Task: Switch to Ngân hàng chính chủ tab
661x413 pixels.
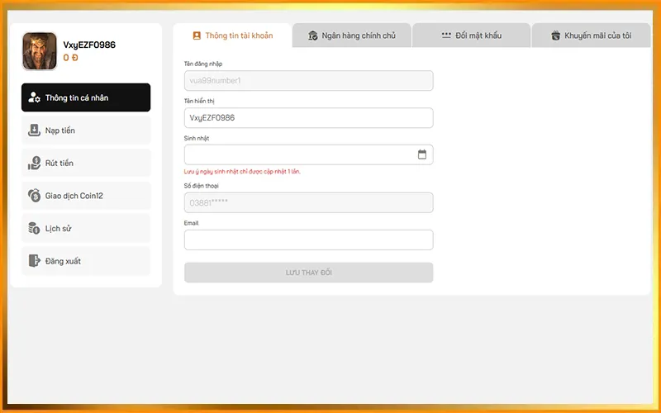Action: click(x=352, y=36)
